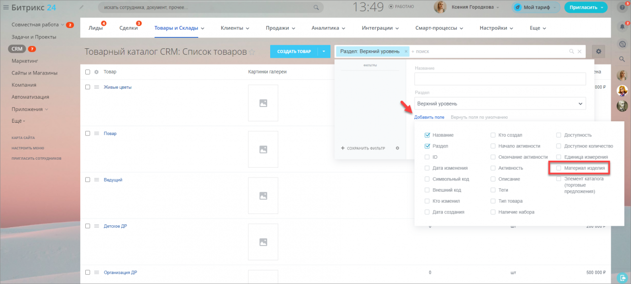The height and width of the screenshot is (284, 631).
Task: Tick the Доступное количество checkbox
Action: (x=559, y=146)
